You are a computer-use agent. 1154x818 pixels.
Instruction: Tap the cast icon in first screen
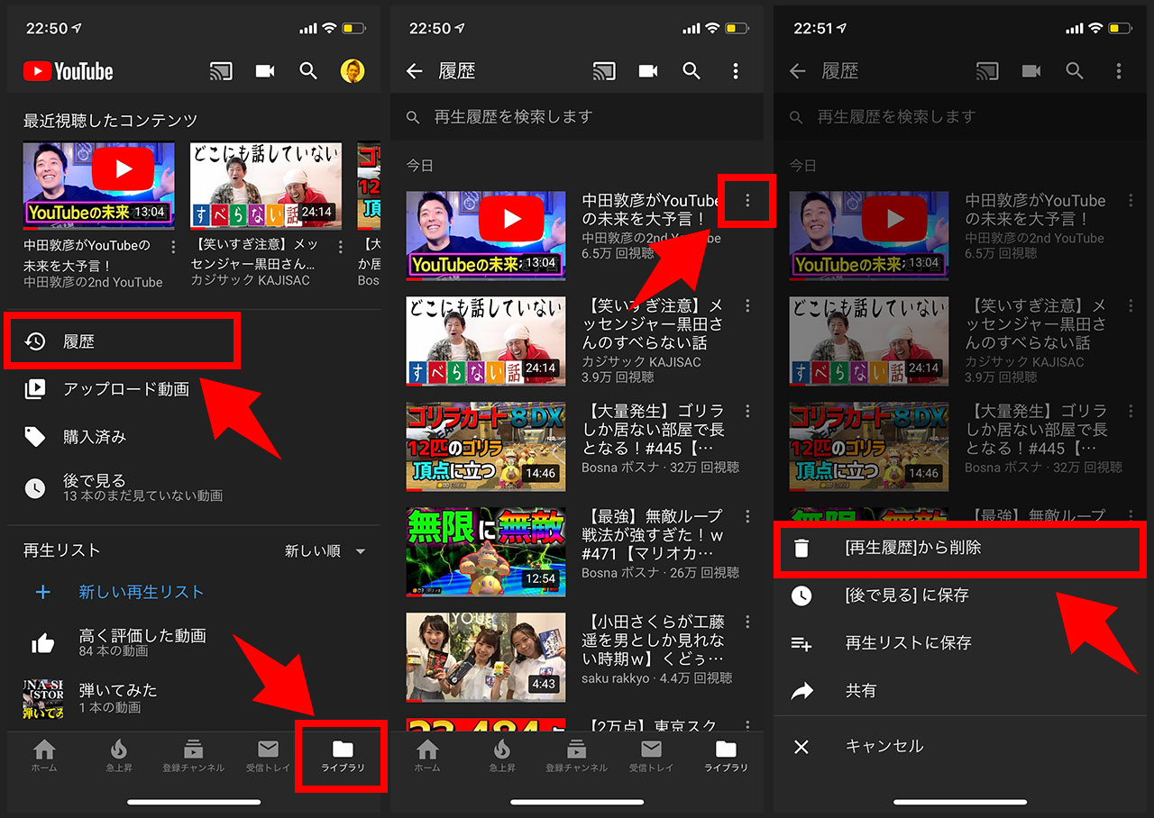(220, 71)
